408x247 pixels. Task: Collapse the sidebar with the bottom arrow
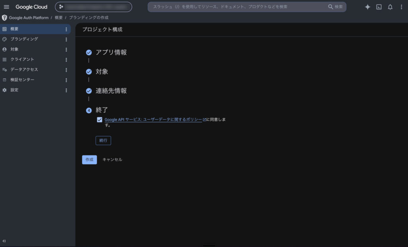(x=4, y=241)
